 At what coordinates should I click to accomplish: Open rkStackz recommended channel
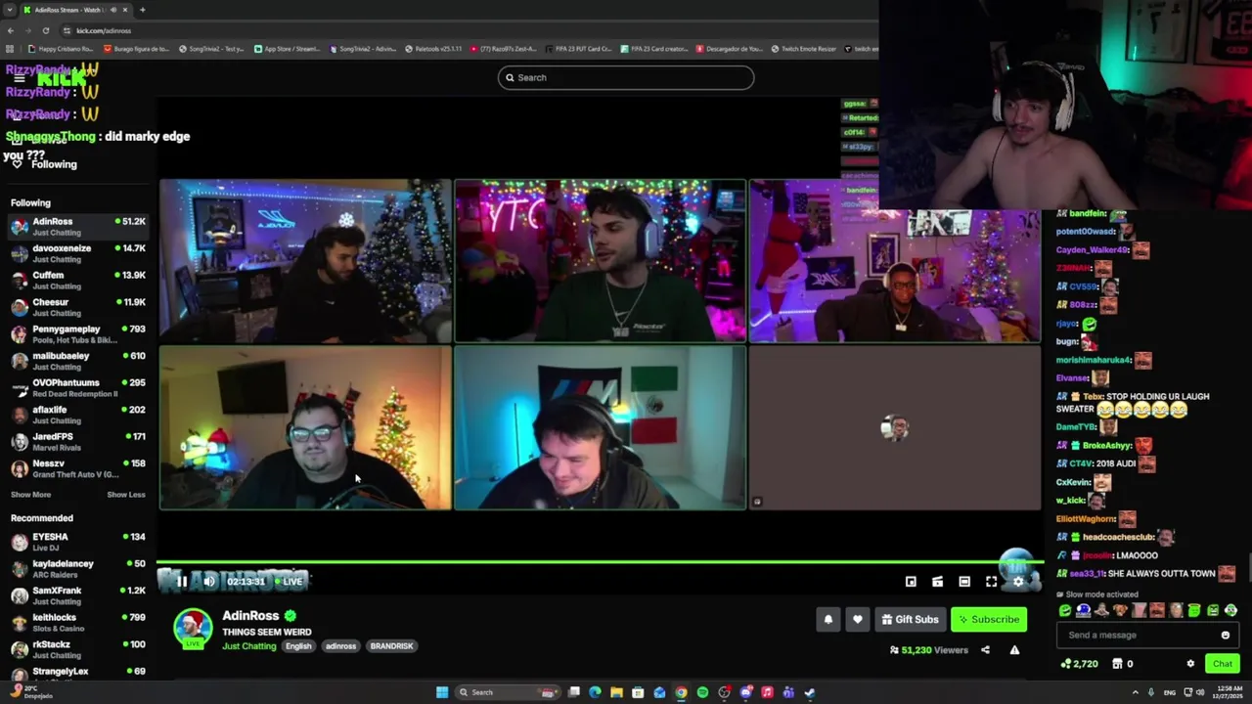[78, 649]
